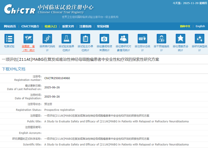This screenshot has width=208, height=148.
Task: Open the 按经费或物资来源统计 medical kit icon
Action: [104, 39]
